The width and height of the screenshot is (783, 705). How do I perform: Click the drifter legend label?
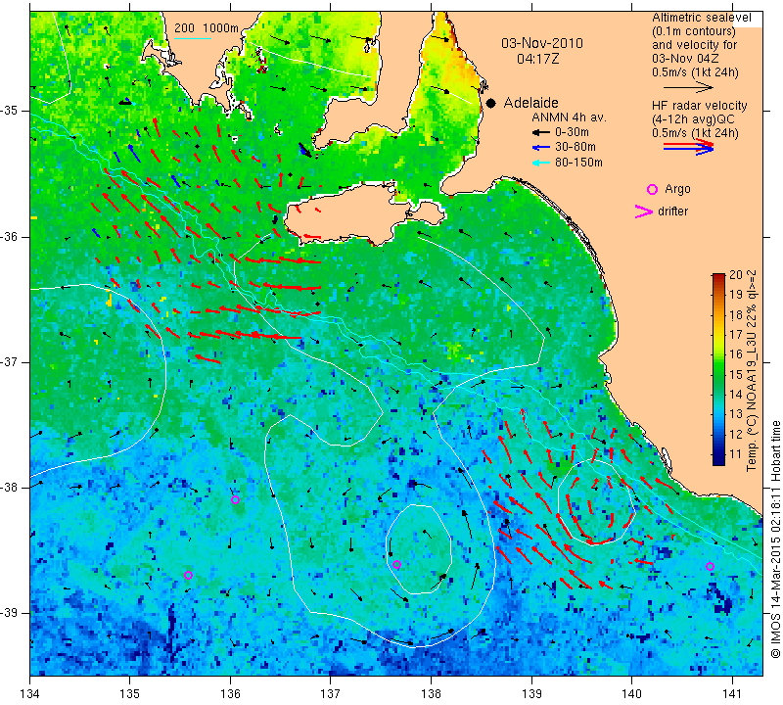coord(672,211)
